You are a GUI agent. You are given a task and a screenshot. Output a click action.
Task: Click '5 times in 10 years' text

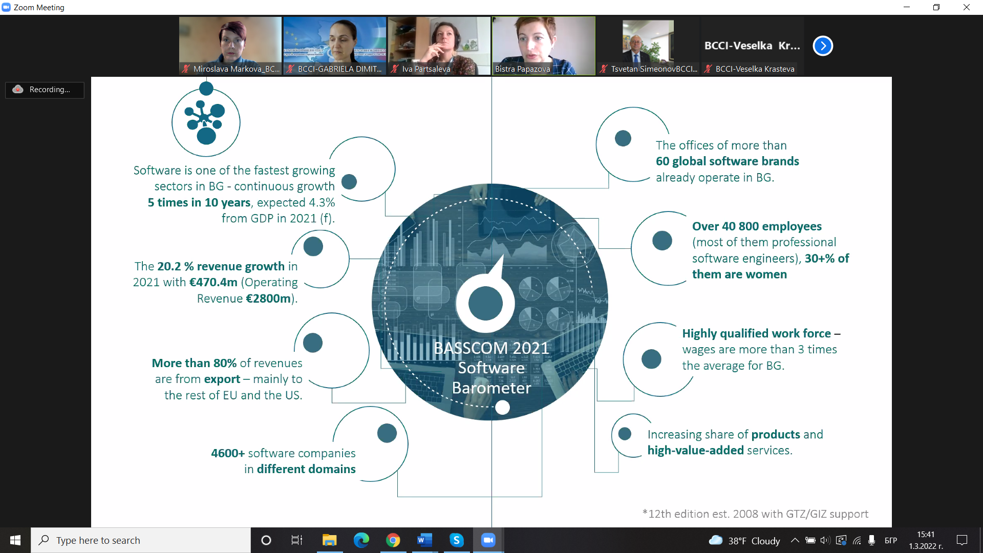pos(199,202)
